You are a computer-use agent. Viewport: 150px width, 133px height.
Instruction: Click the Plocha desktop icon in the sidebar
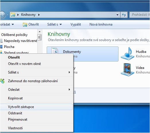click(x=1, y=47)
